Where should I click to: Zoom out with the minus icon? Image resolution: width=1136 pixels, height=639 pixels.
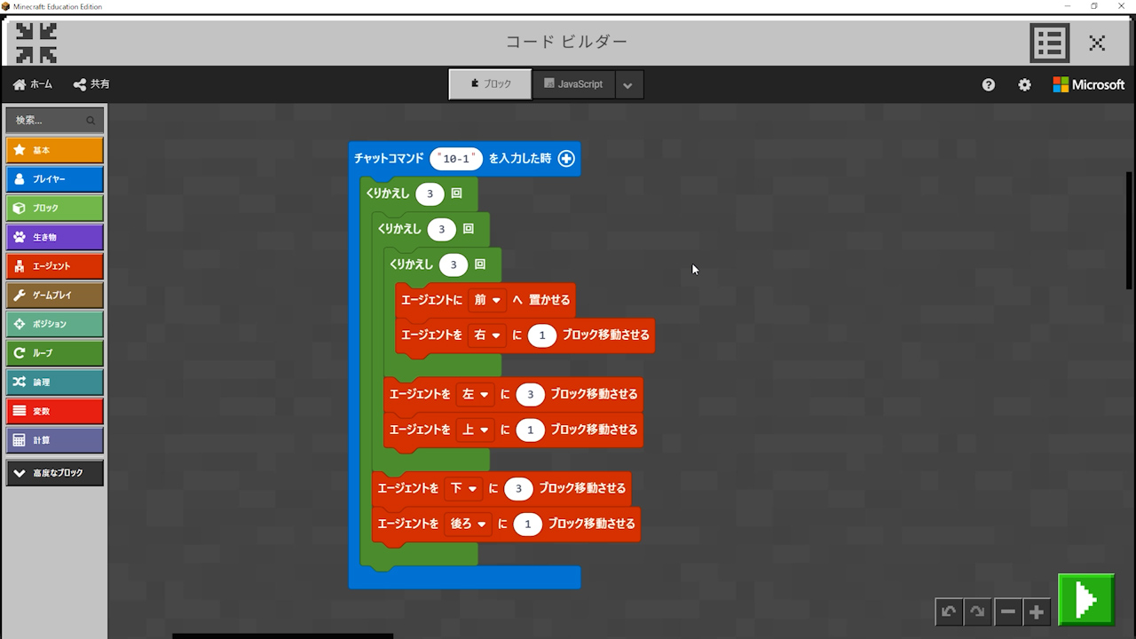click(x=1007, y=611)
